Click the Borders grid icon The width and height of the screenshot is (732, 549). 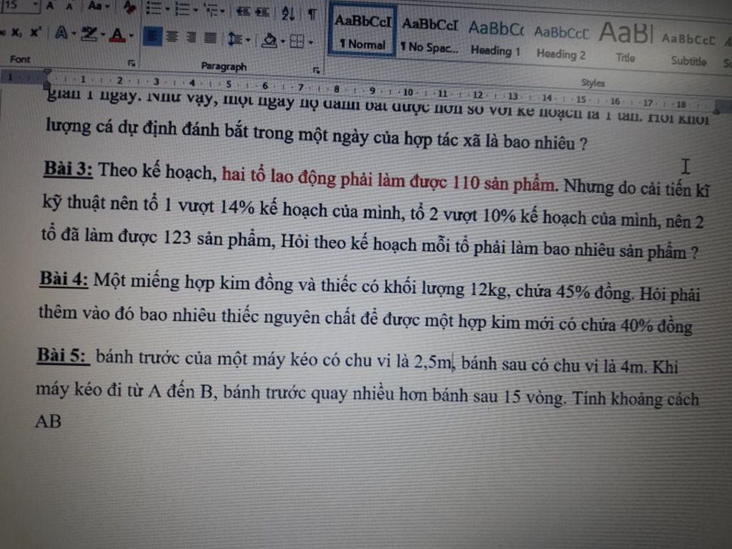point(297,41)
